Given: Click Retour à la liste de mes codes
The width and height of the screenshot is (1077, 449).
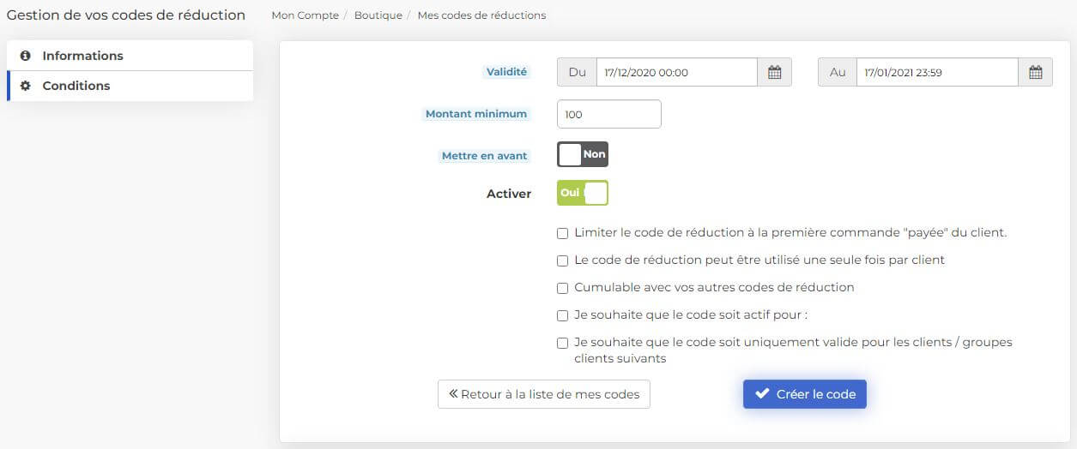Looking at the screenshot, I should tap(544, 394).
